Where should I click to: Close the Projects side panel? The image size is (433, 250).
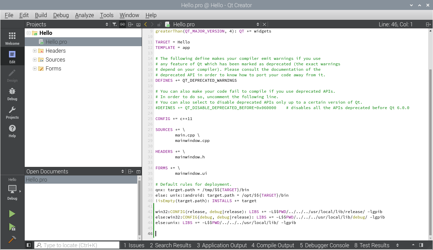coord(138,24)
